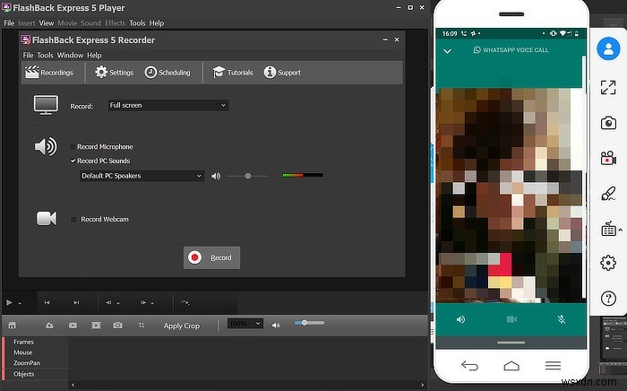This screenshot has height=391, width=627.
Task: Open the whiteboard brush tool in sidebar
Action: pyautogui.click(x=608, y=194)
